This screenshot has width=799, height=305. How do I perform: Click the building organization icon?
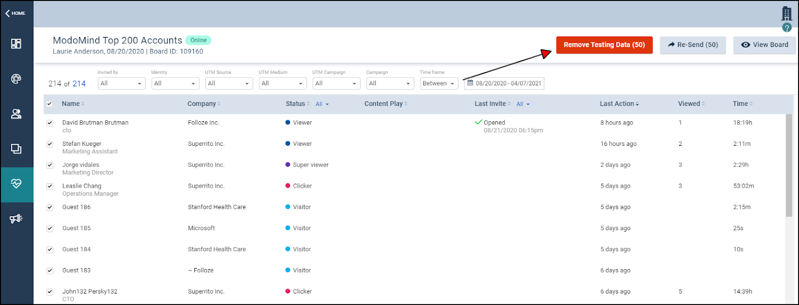pyautogui.click(x=787, y=13)
